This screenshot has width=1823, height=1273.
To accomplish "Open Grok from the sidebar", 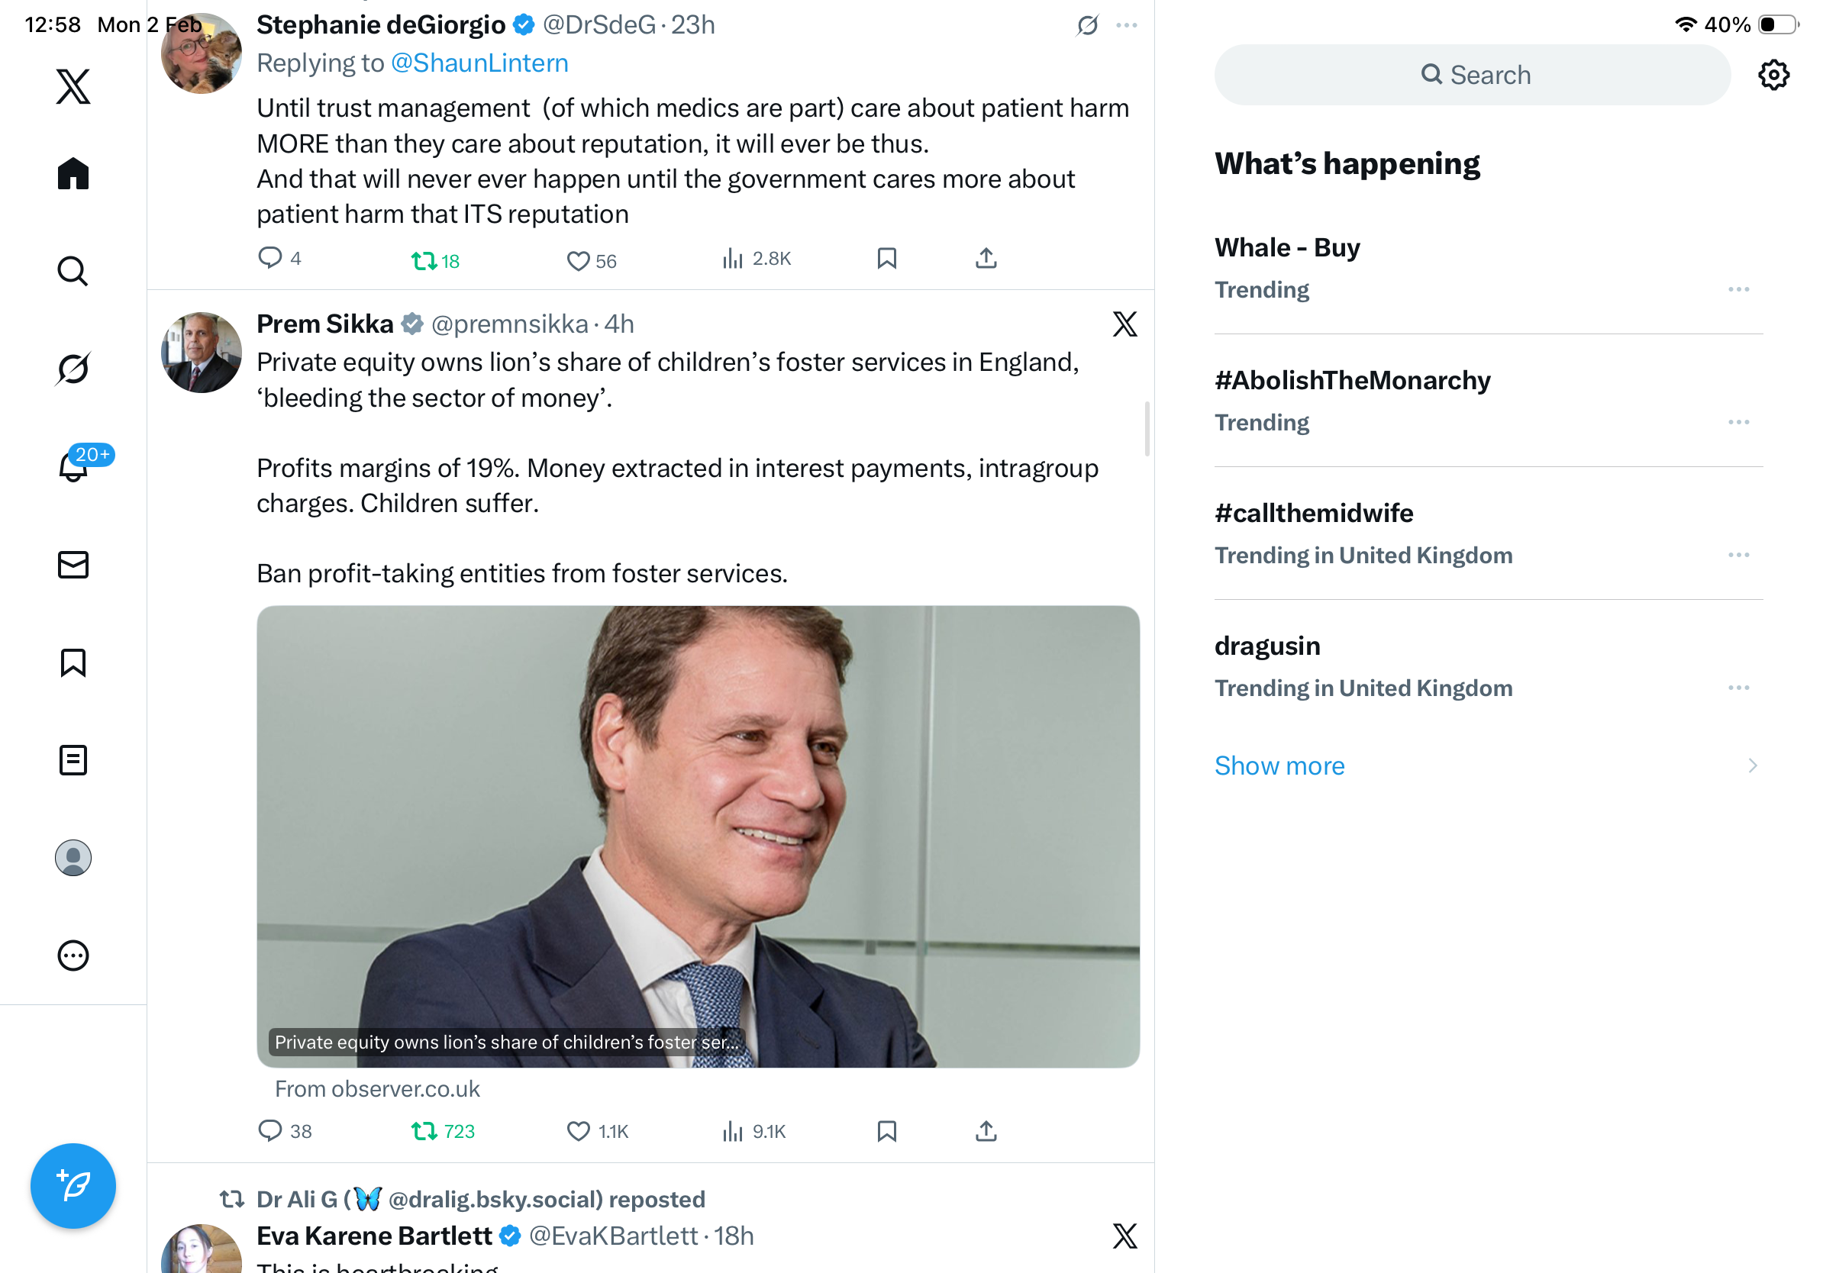I will pos(73,369).
